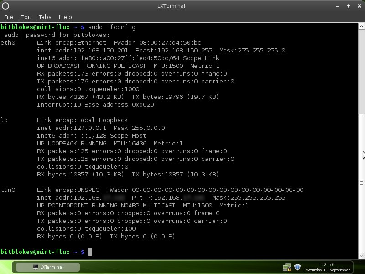Click the 'RX packets:125' text
The image size is (365, 274).
click(63, 151)
